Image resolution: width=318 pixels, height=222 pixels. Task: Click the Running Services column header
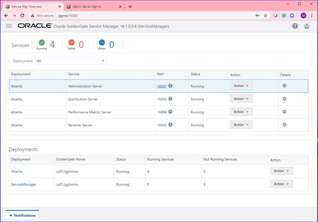[173, 159]
